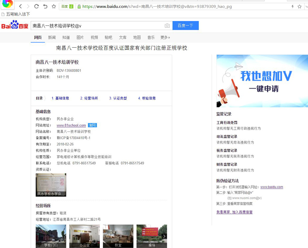Jump to section 2. 经营场所

point(89,98)
